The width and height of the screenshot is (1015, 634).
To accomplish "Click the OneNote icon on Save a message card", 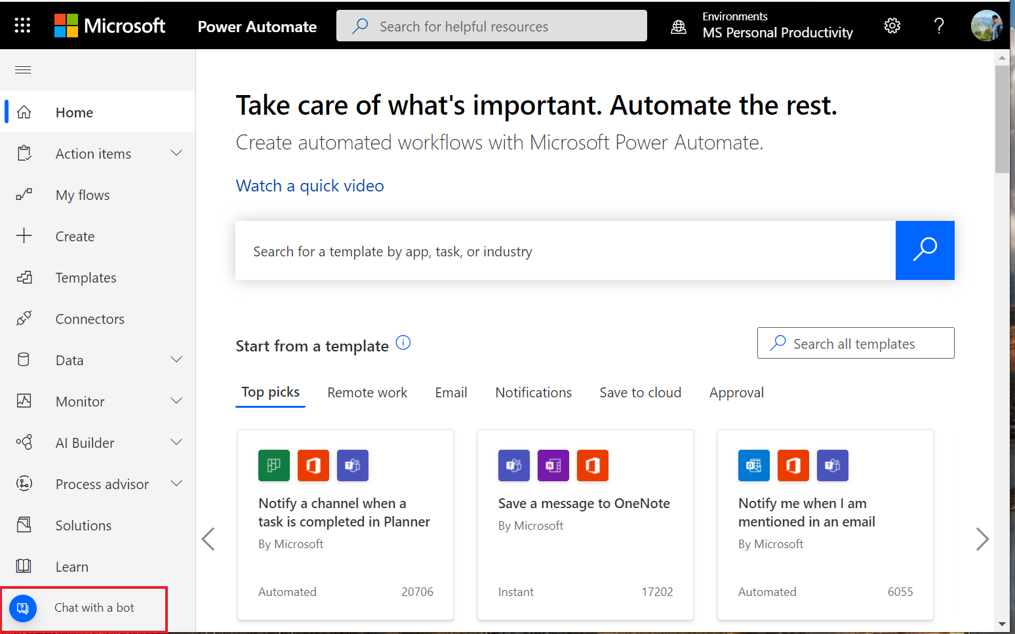I will (553, 466).
